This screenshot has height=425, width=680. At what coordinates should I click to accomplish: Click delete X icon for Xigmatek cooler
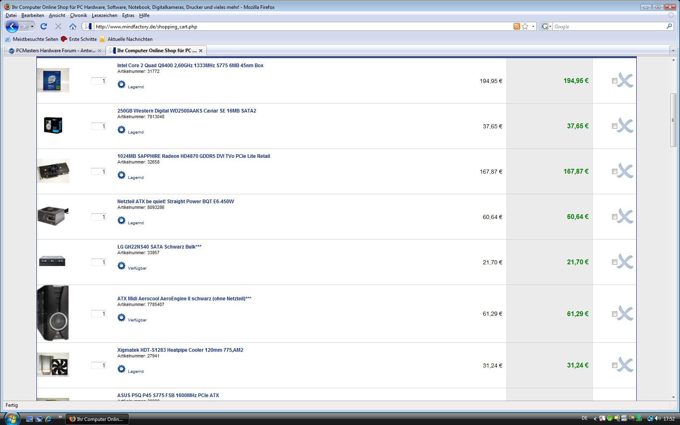[x=625, y=365]
